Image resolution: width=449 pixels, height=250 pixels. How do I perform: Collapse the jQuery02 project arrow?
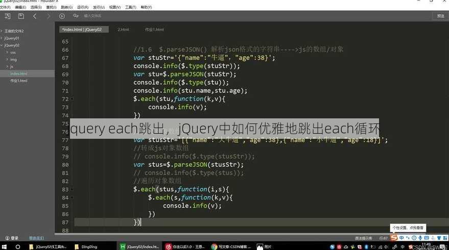pyautogui.click(x=2, y=45)
